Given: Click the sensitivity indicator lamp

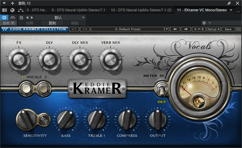Looking at the screenshot, I should [x=44, y=119].
